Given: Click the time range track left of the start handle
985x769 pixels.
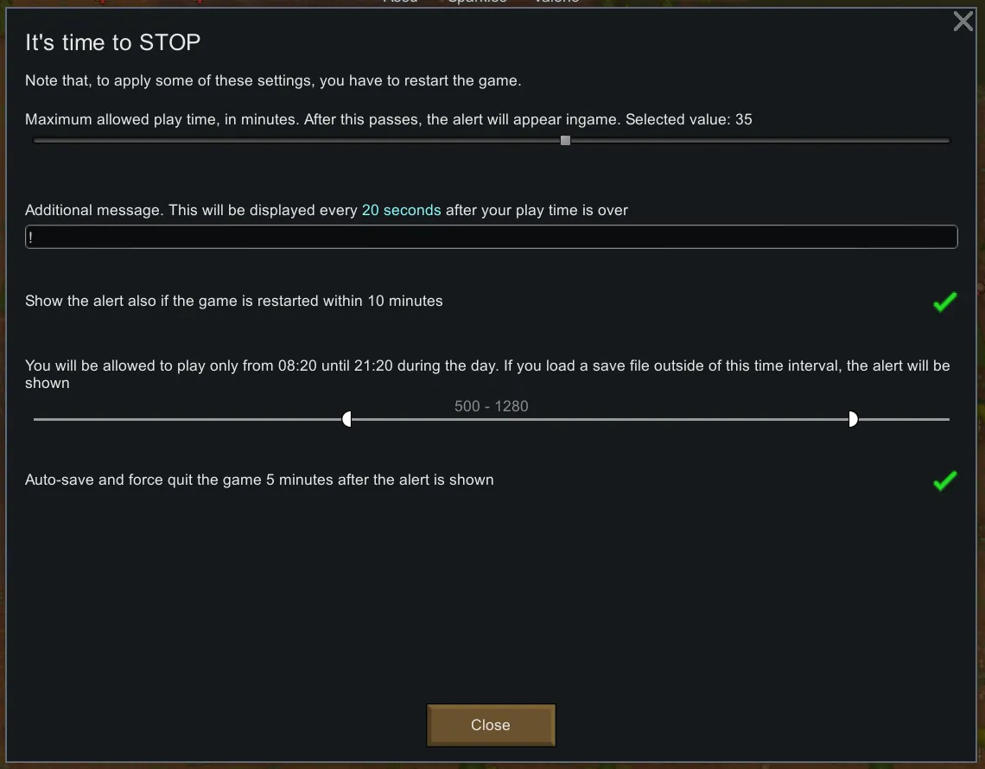Looking at the screenshot, I should tap(188, 419).
